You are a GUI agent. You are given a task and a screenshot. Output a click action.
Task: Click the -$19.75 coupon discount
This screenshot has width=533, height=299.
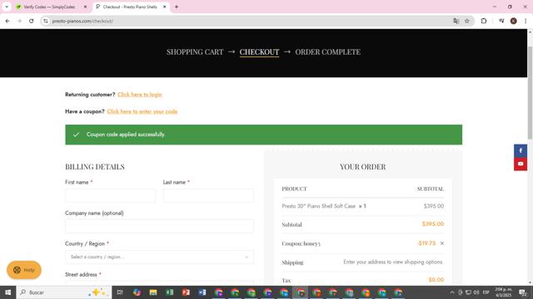[x=426, y=243]
